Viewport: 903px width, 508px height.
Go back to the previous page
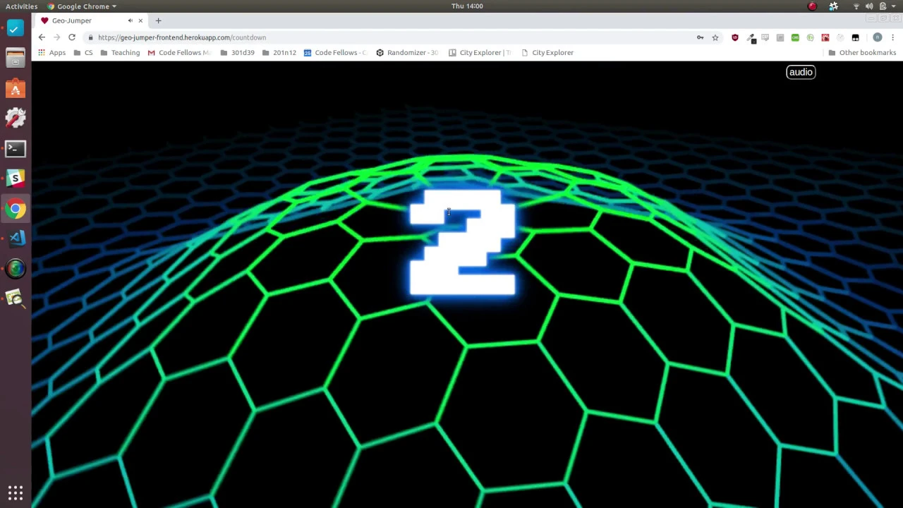(42, 37)
